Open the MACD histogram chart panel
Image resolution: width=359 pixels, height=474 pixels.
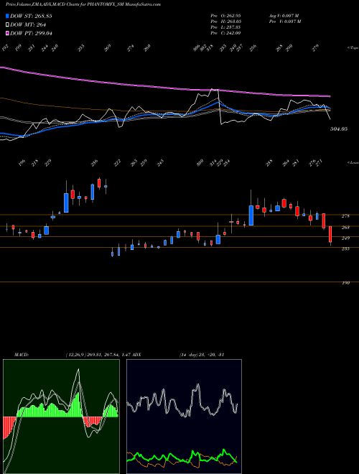pyautogui.click(x=61, y=417)
